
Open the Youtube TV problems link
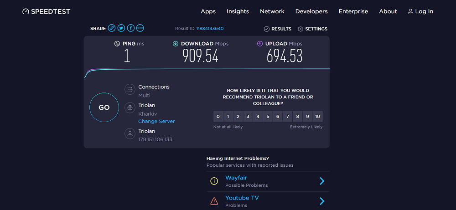point(242,198)
